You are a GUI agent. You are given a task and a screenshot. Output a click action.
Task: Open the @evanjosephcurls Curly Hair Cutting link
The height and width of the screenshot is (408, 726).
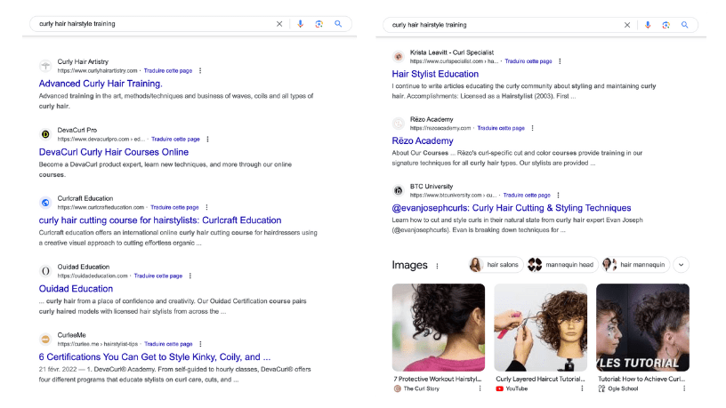pyautogui.click(x=512, y=208)
